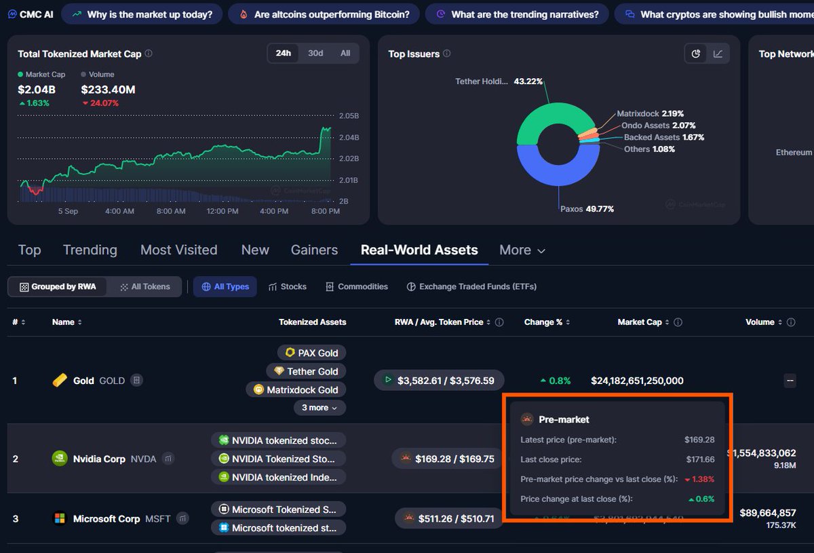Click the stock badge icon beside NVDA
Viewport: 814px width, 553px height.
[168, 459]
